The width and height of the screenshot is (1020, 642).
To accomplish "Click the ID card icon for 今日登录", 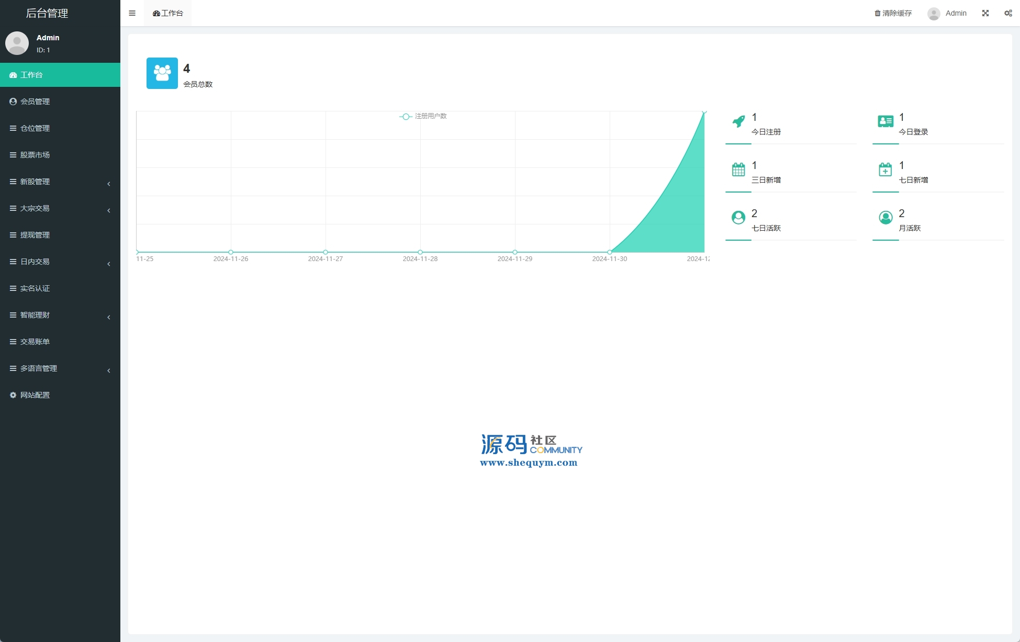I will [886, 121].
